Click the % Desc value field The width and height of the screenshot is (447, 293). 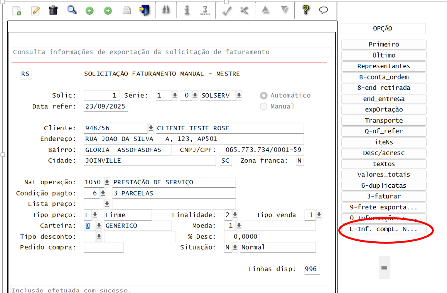(242, 237)
